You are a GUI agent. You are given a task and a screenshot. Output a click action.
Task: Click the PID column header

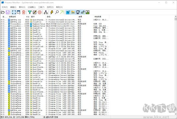click(27, 17)
